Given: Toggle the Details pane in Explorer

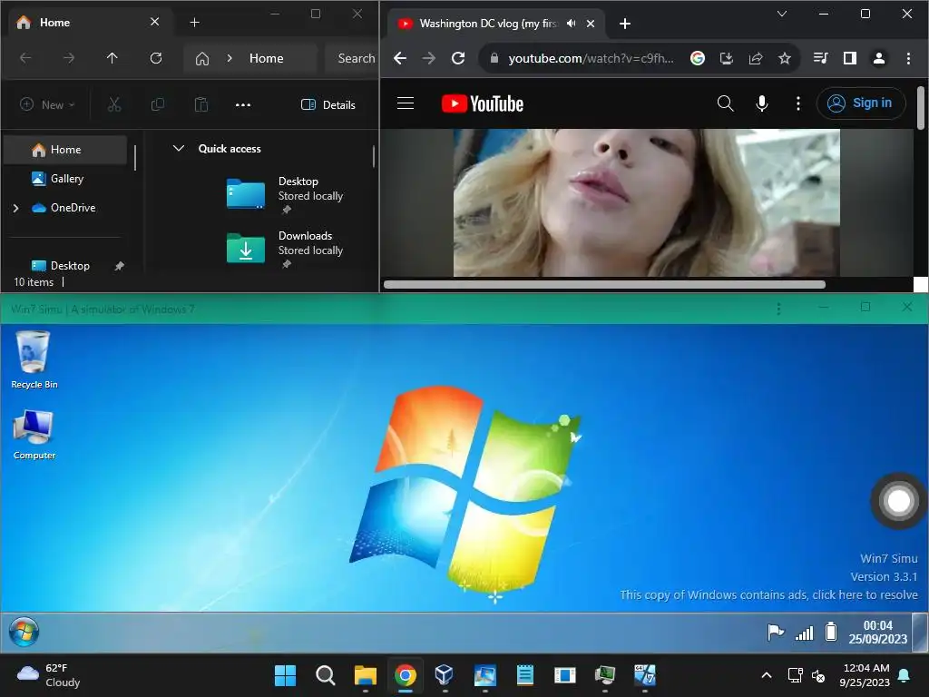Looking at the screenshot, I should click(328, 105).
